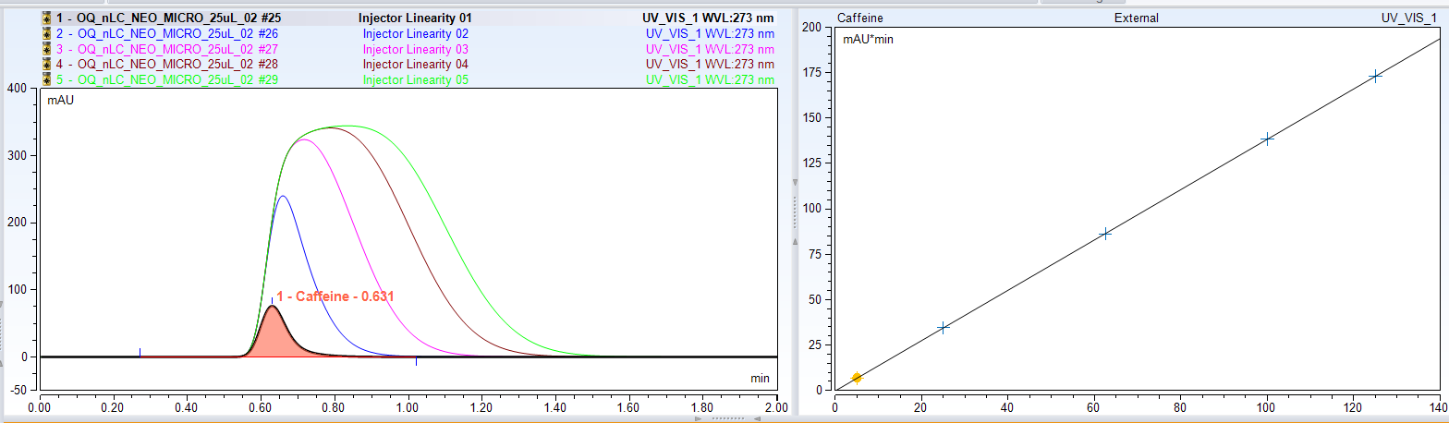The image size is (1449, 423).
Task: Select the orange highlighted calibration point
Action: pyautogui.click(x=857, y=378)
